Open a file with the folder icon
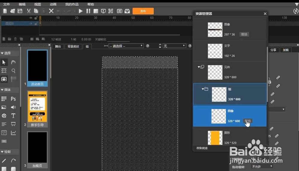The image size is (299, 171). (x=13, y=11)
